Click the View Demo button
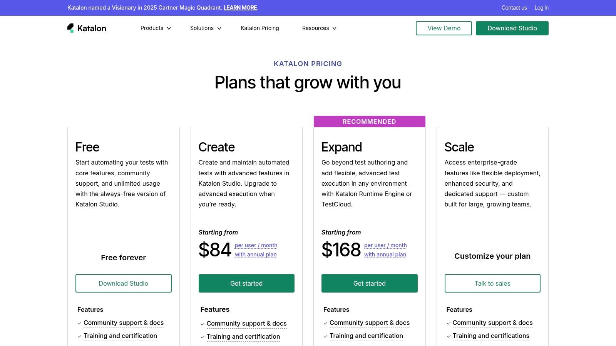 [444, 28]
